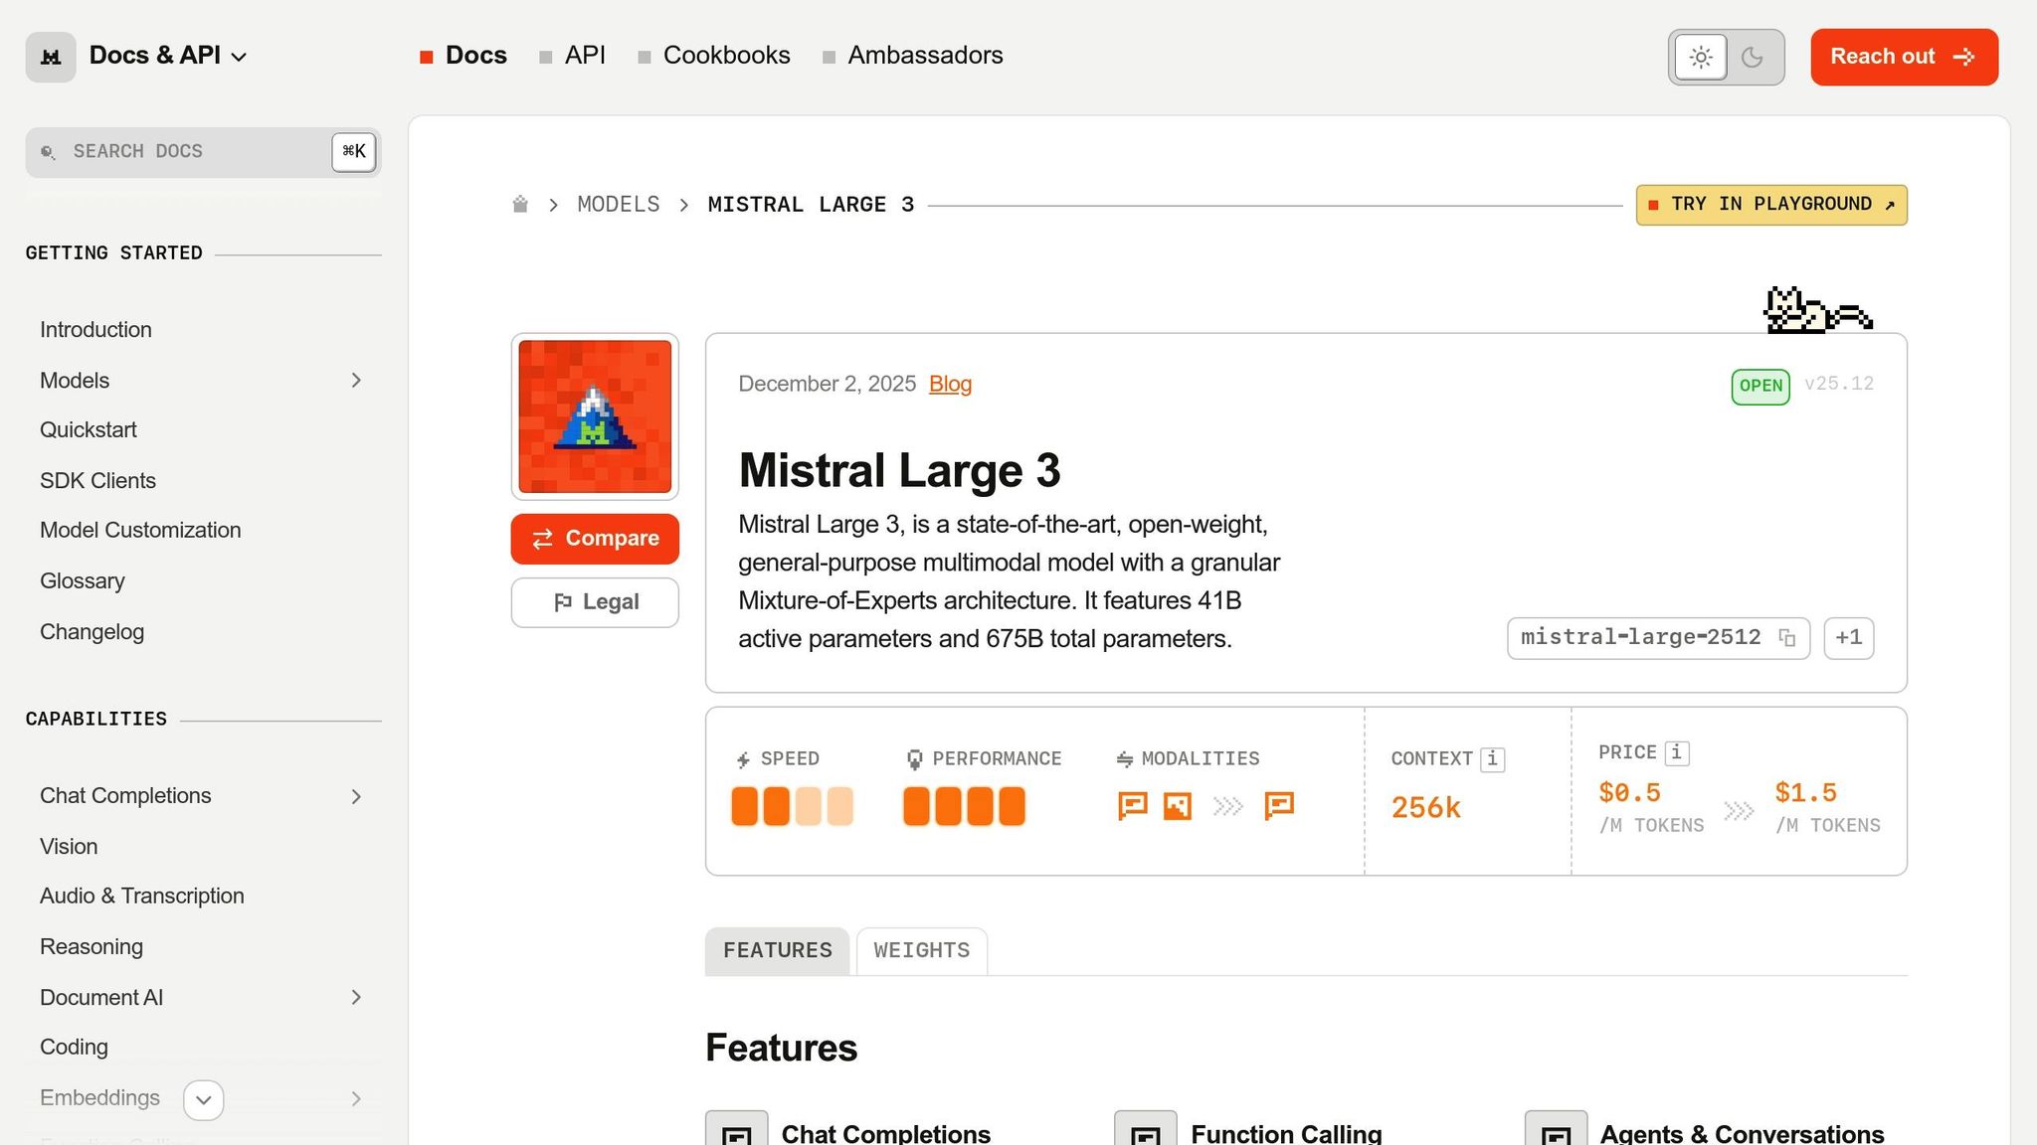Click the TRY IN PLAYGROUND button

click(1771, 204)
